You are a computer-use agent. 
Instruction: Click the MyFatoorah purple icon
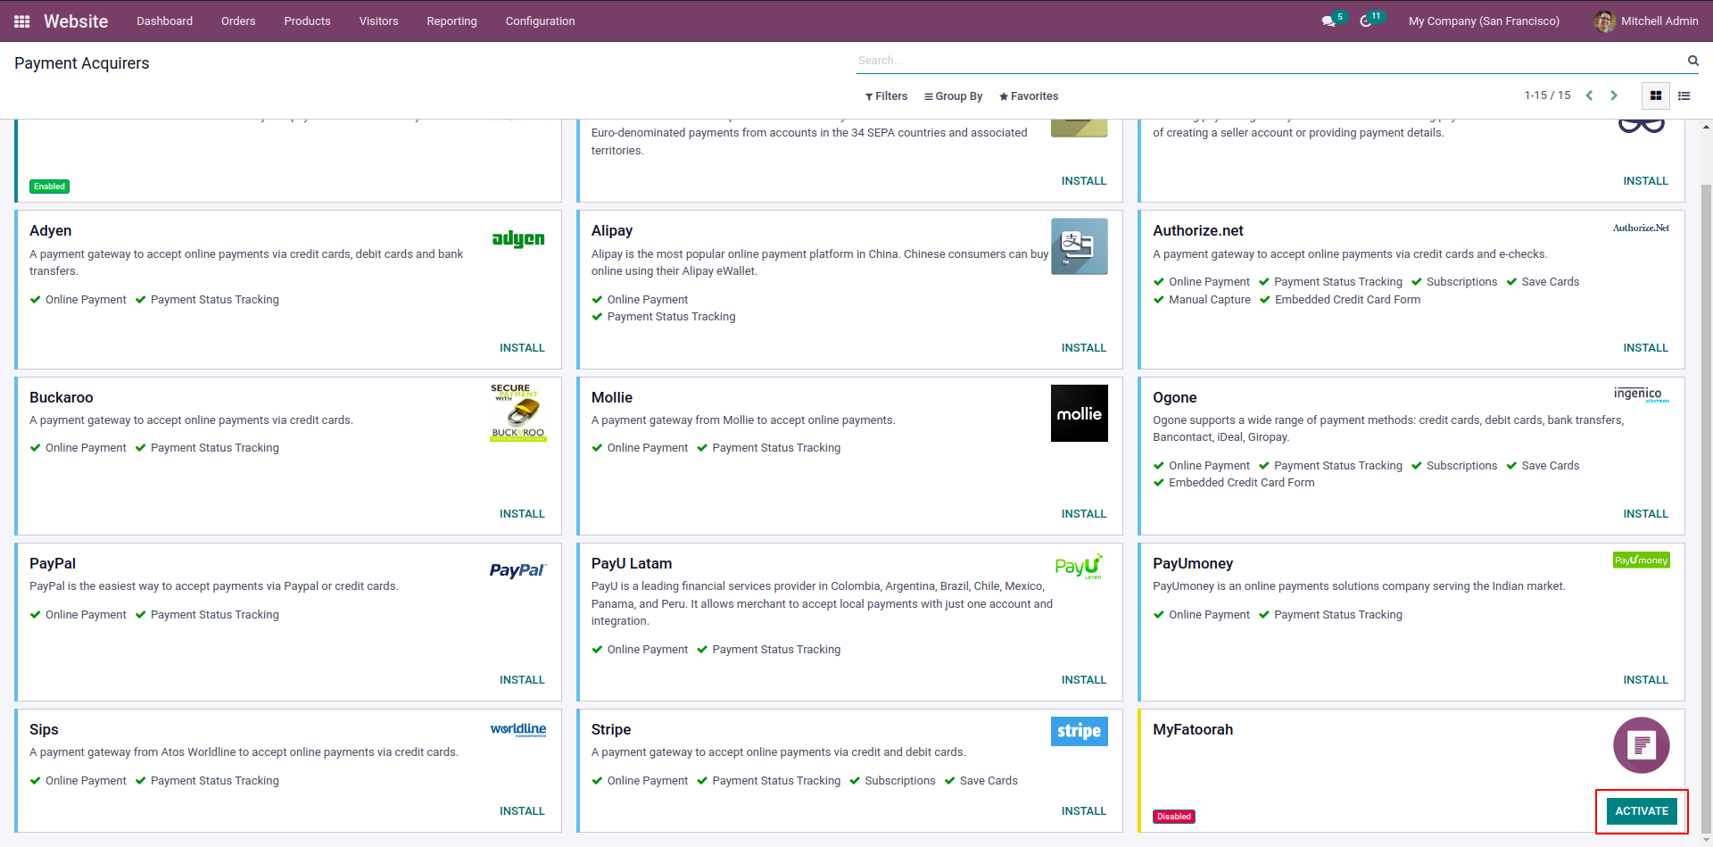1642,745
